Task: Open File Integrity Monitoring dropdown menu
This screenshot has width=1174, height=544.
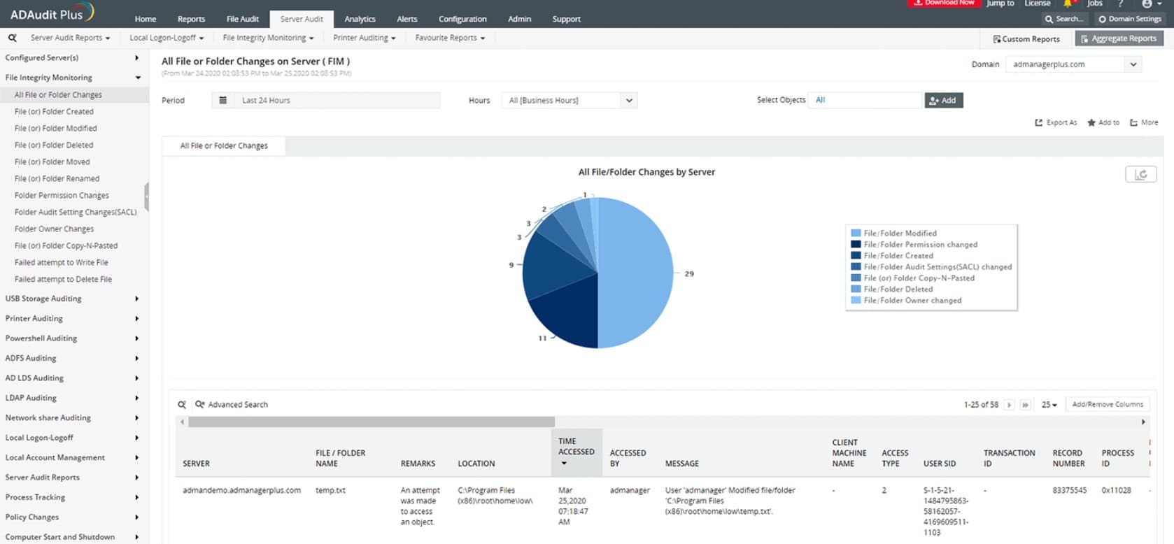Action: click(x=268, y=38)
